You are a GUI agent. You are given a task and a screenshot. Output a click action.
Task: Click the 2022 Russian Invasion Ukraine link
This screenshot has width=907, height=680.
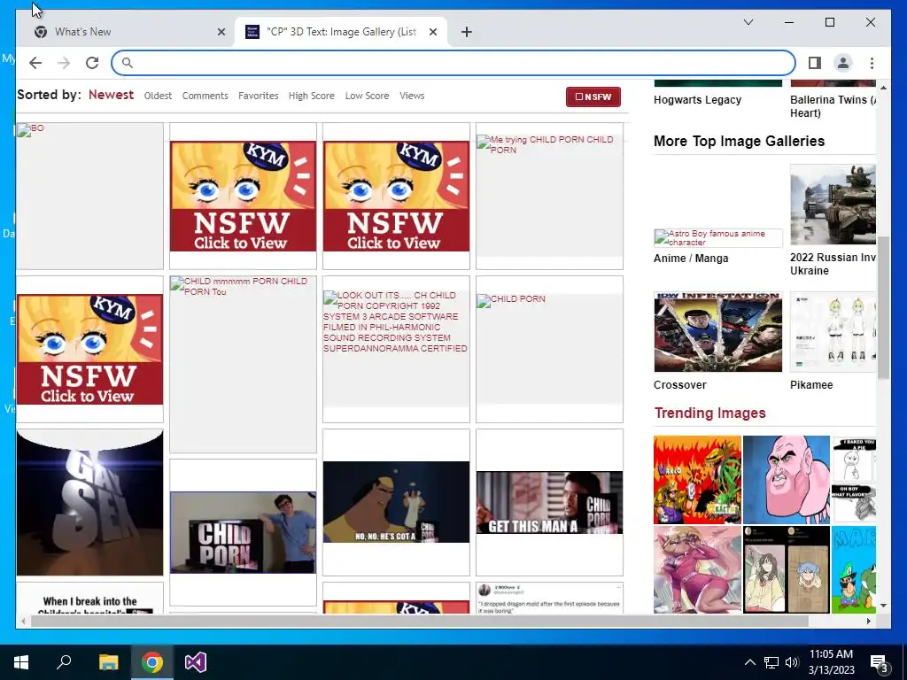click(x=833, y=264)
